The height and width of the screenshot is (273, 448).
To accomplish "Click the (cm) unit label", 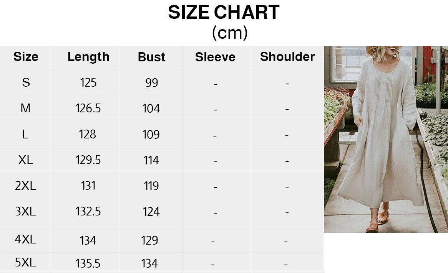I will tap(229, 33).
